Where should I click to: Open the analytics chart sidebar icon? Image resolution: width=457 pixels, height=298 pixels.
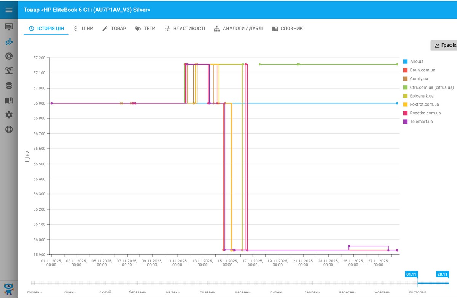click(9, 42)
